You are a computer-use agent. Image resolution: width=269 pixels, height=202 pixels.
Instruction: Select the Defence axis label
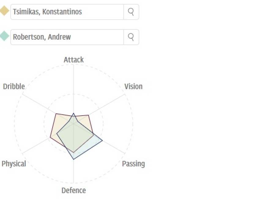74,190
